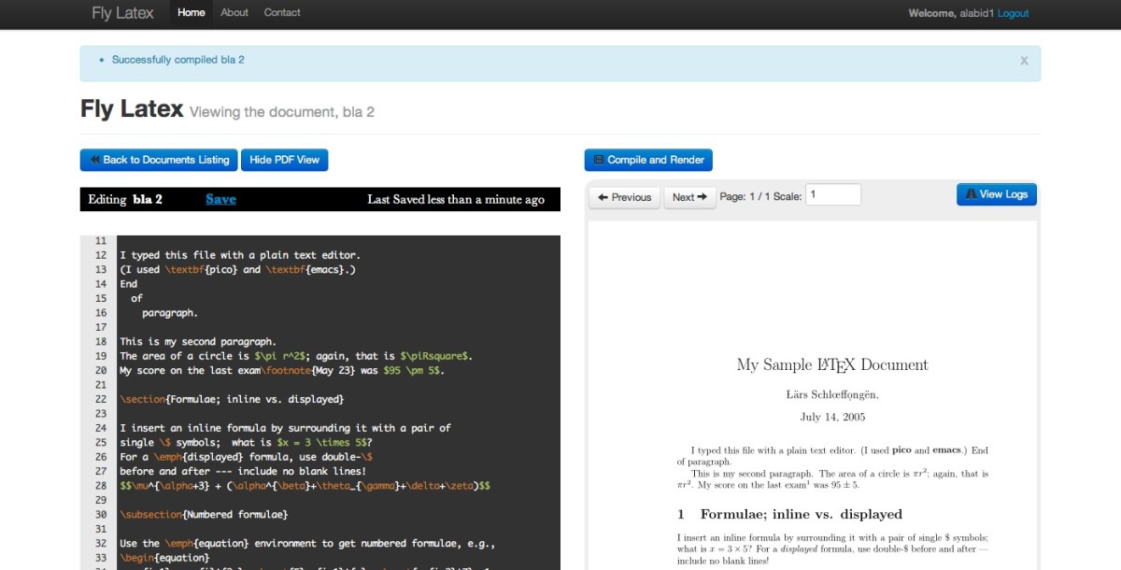1121x570 pixels.
Task: Go to the About page
Action: click(x=234, y=13)
